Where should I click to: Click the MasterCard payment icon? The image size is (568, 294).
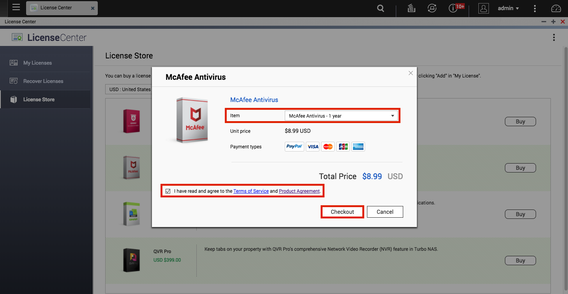coord(328,147)
